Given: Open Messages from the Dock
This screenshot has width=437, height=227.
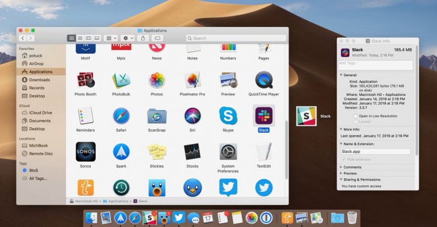Looking at the screenshot, I should tap(193, 218).
